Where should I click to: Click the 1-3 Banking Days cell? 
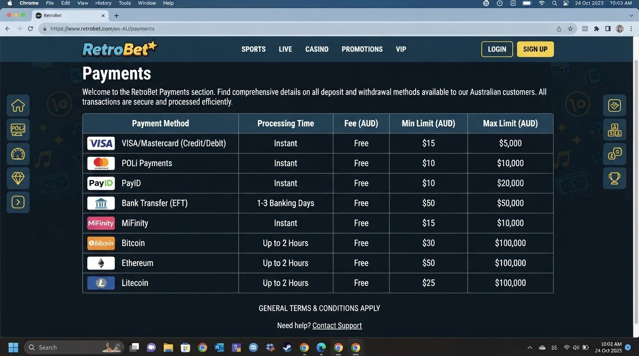(286, 203)
